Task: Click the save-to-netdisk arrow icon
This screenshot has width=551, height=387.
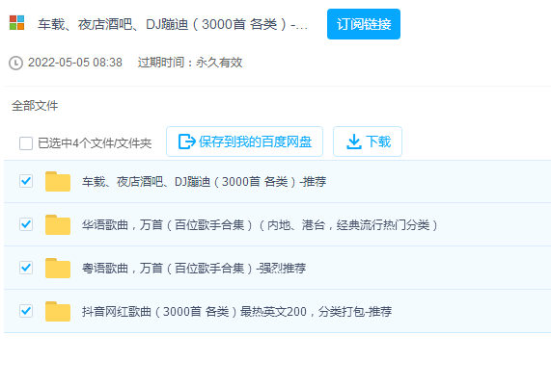Action: [x=187, y=142]
